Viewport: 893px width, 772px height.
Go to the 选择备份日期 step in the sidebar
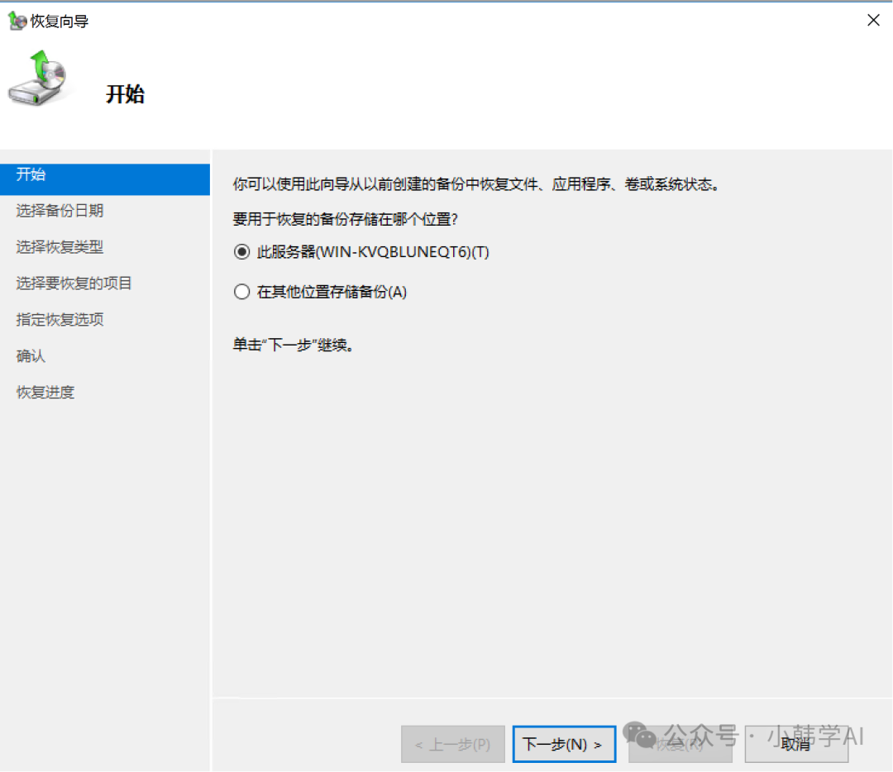tap(60, 211)
